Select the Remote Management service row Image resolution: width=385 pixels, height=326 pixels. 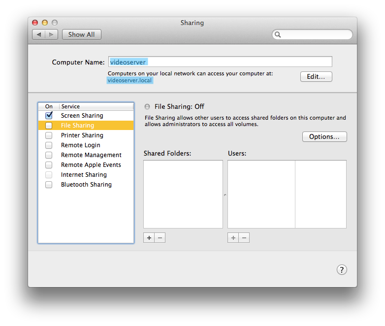pyautogui.click(x=86, y=155)
